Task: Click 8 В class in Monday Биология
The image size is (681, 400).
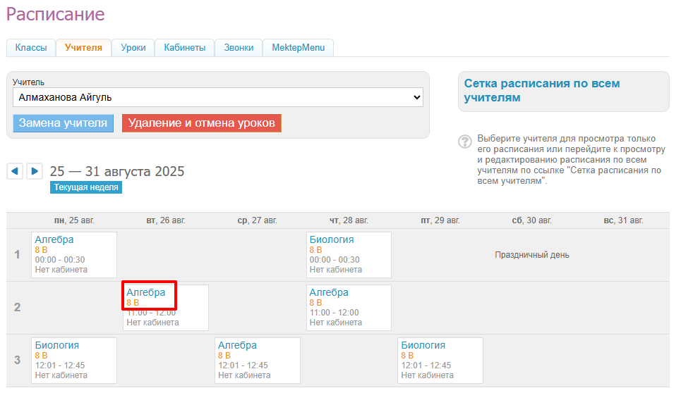Action: pyautogui.click(x=41, y=356)
